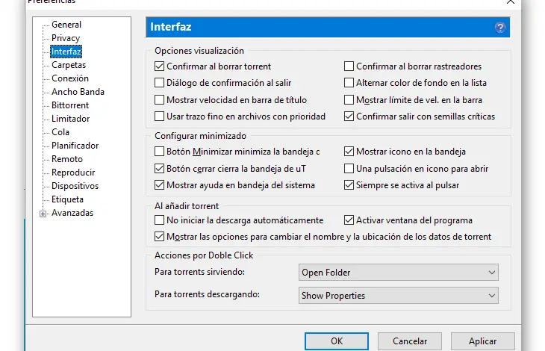Image resolution: width=545 pixels, height=351 pixels.
Task: Disable Activar ventana del programa
Action: [x=349, y=220]
